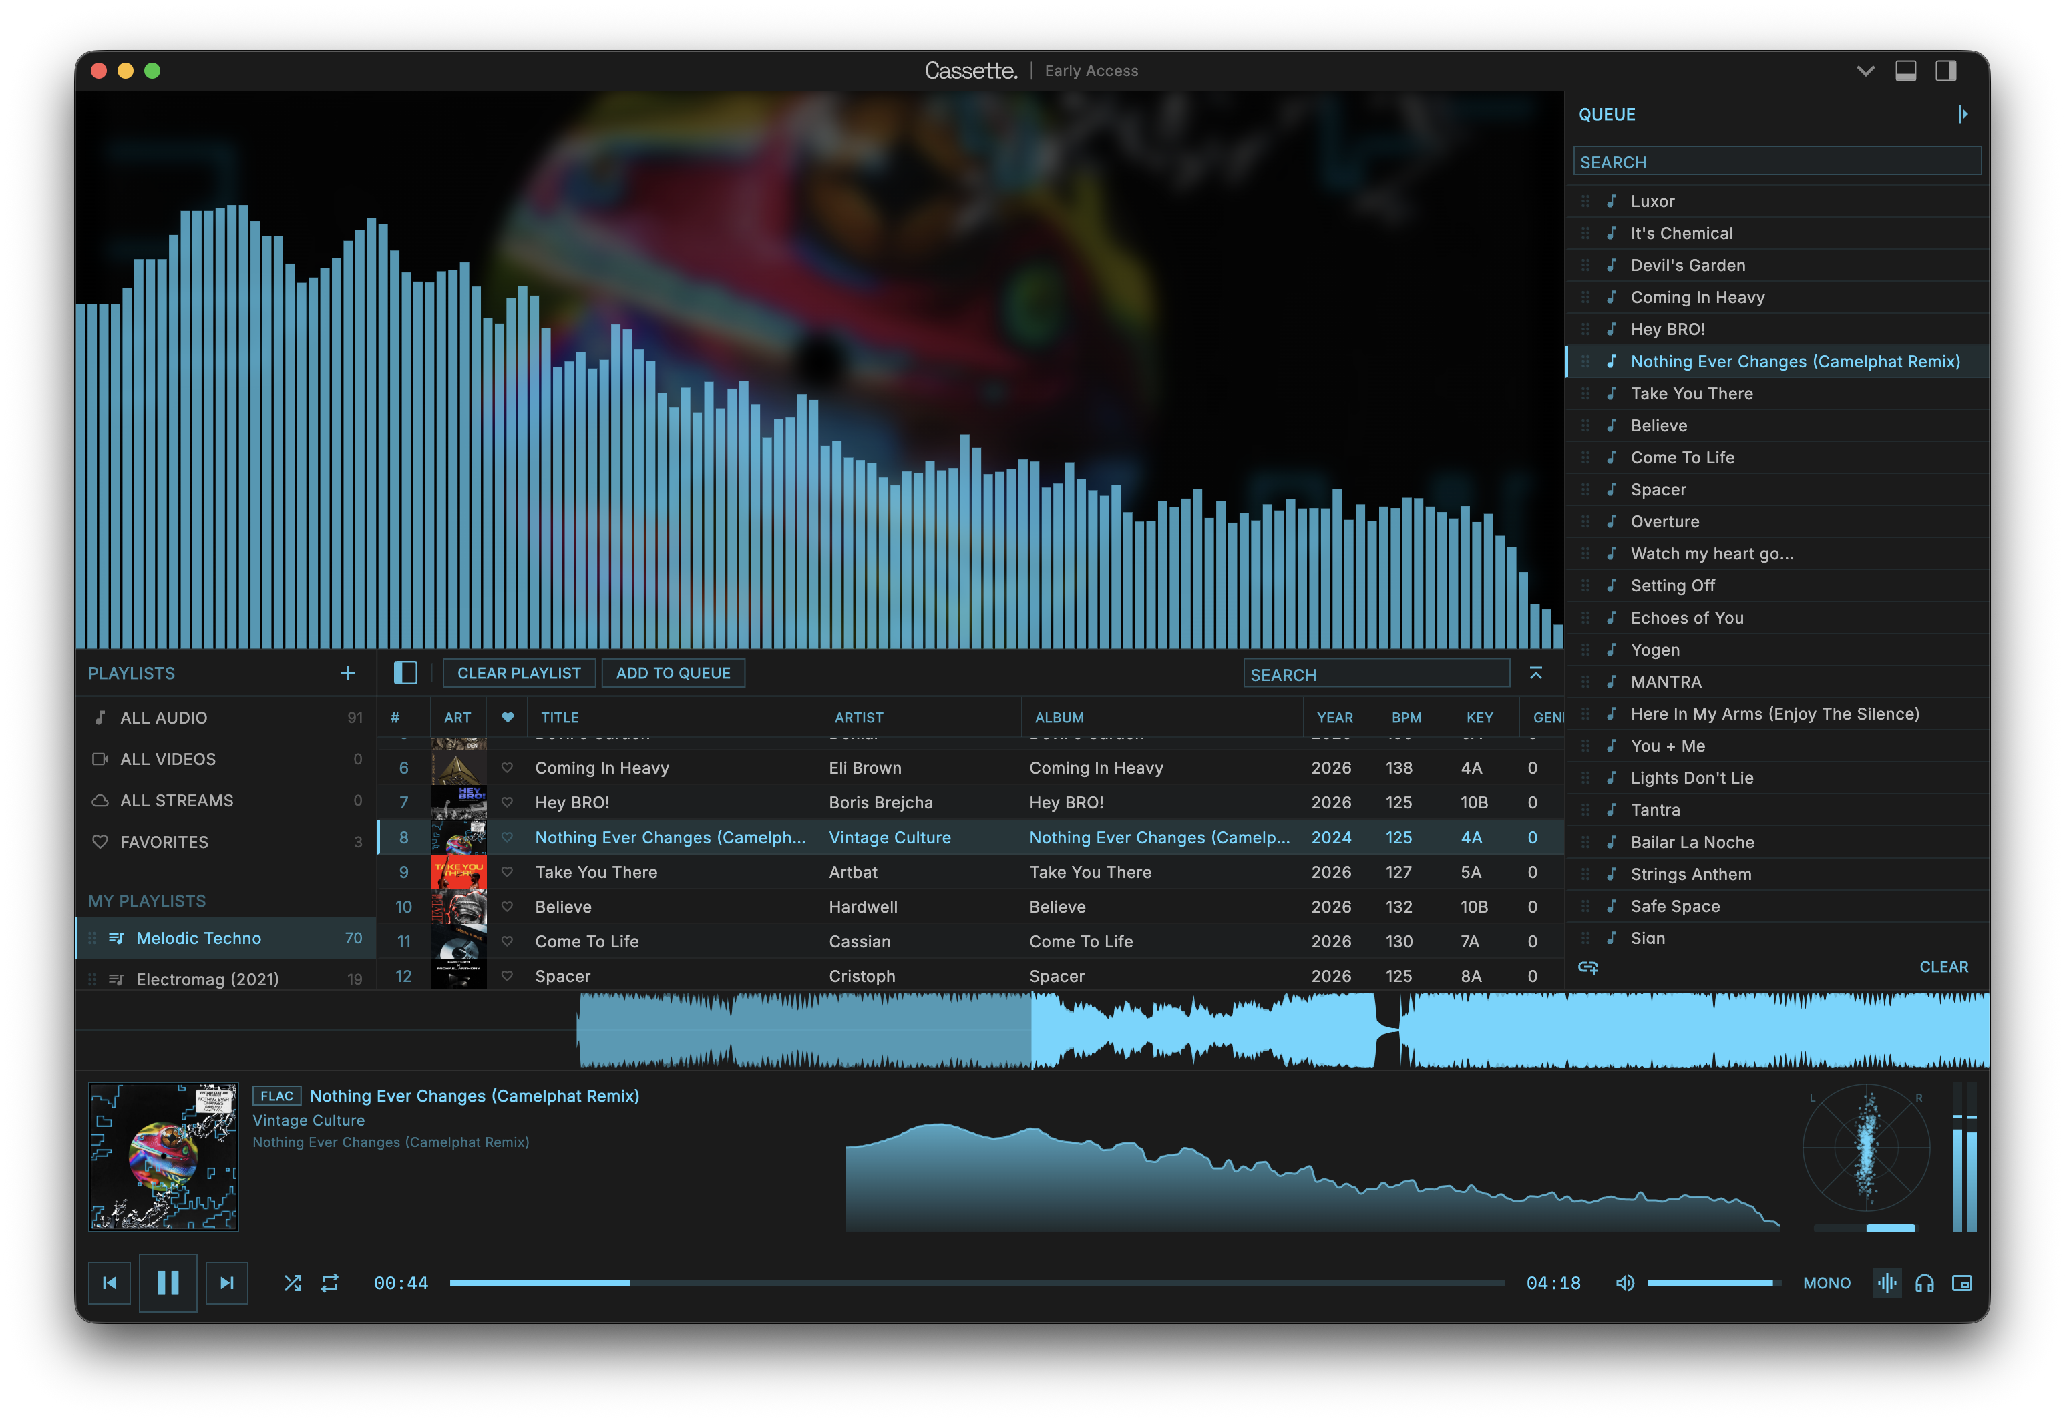Clear the queue with CLEAR

[1943, 967]
